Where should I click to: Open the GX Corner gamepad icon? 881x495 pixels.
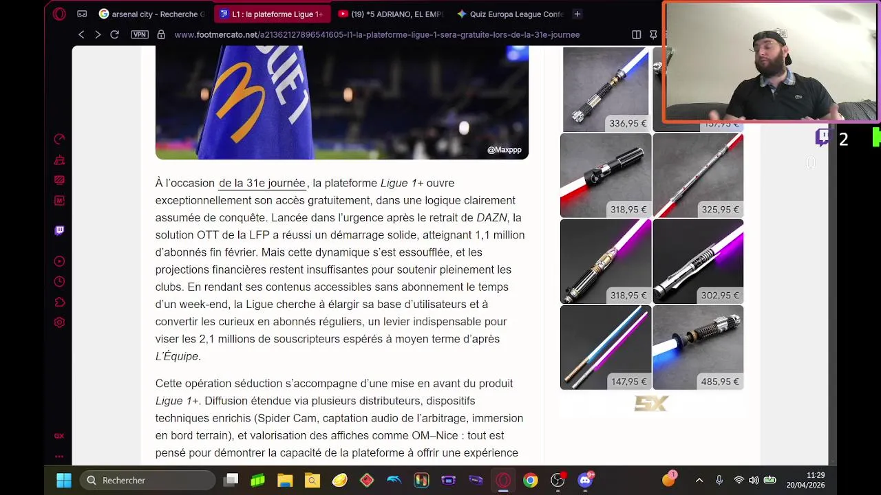[x=82, y=14]
